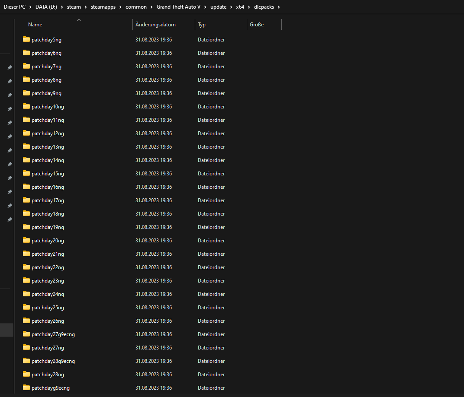
Task: Expand the chevron after Grand Theft Auto V
Action: [205, 7]
